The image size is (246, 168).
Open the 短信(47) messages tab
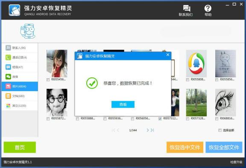pos(20,67)
